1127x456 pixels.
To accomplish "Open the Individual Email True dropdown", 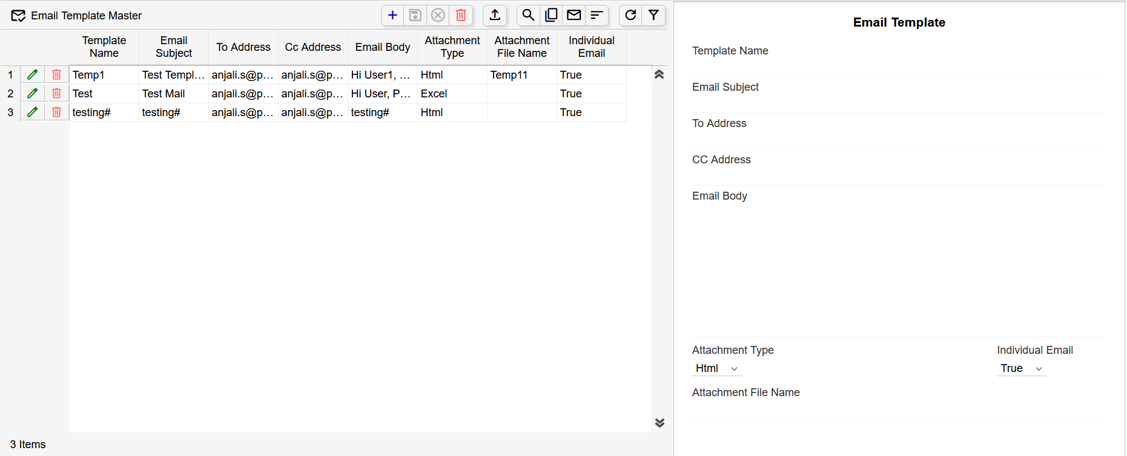I will click(1022, 368).
